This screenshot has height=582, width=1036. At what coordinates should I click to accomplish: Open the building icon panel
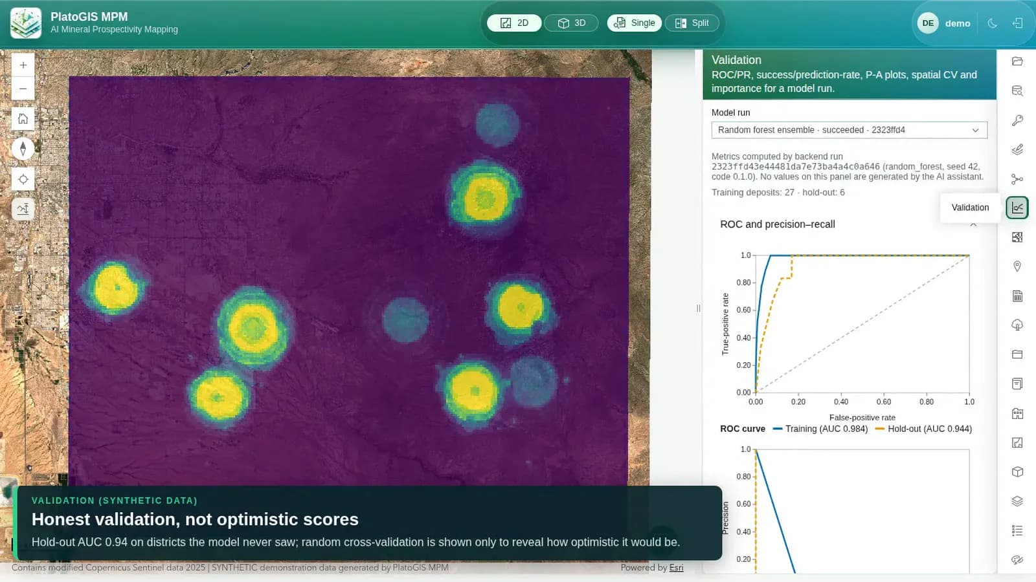click(x=1017, y=413)
